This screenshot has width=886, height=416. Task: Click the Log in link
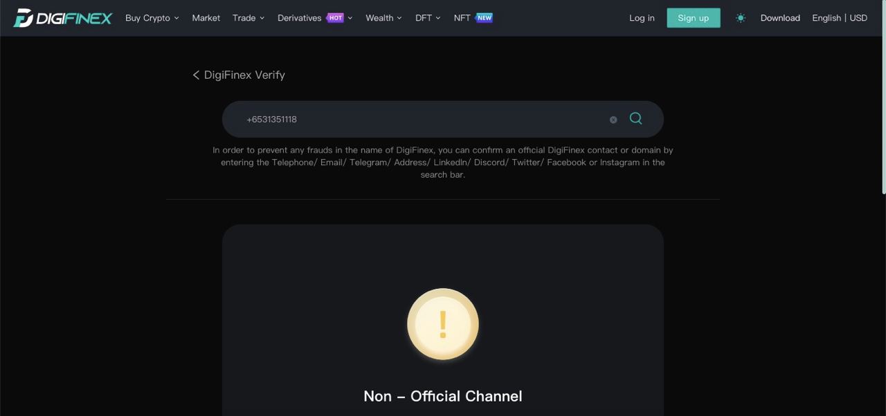coord(642,18)
